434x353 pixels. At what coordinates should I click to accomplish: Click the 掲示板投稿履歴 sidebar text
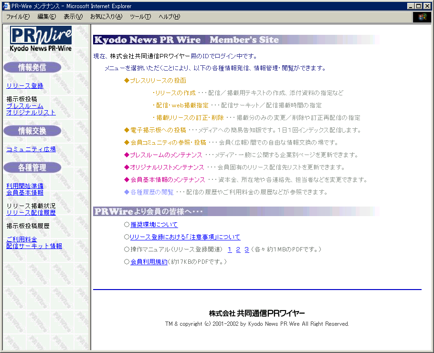[x=28, y=226]
